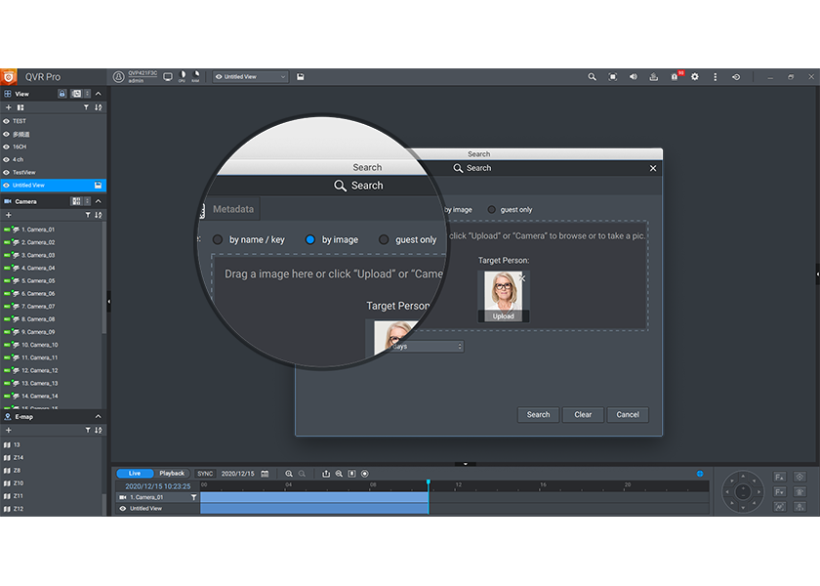This screenshot has height=586, width=820.
Task: Click the blue timeline playhead marker
Action: [x=428, y=482]
